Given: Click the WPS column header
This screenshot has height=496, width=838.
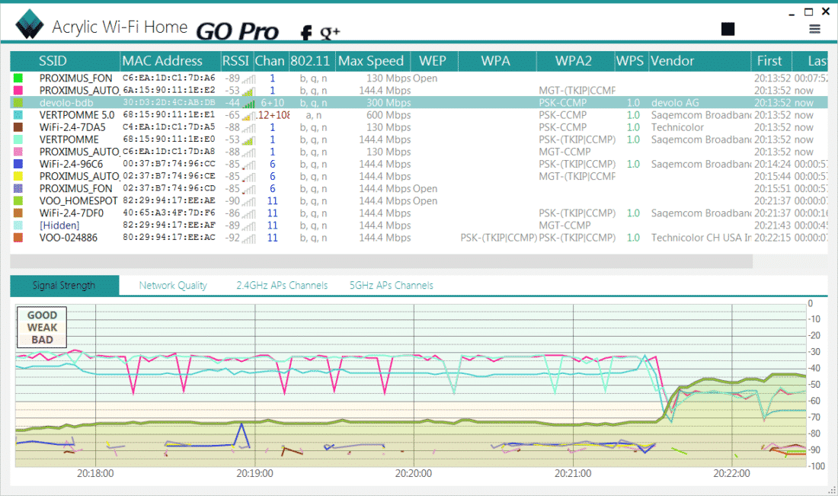Looking at the screenshot, I should 631,61.
